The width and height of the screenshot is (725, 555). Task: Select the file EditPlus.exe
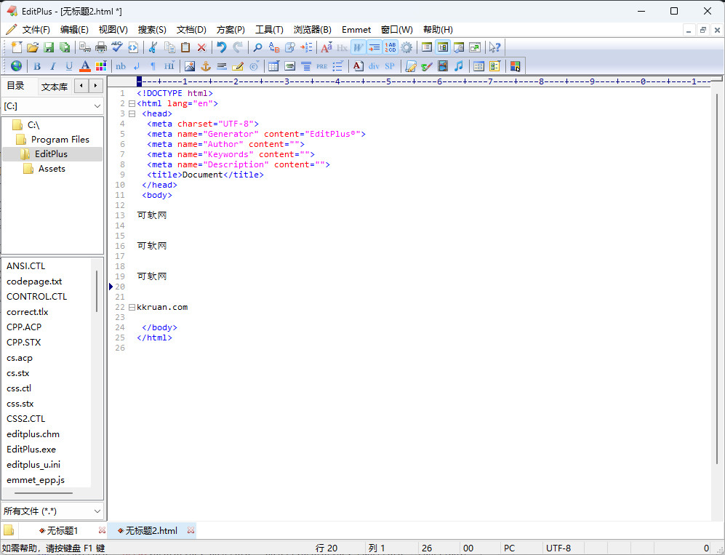tap(31, 449)
